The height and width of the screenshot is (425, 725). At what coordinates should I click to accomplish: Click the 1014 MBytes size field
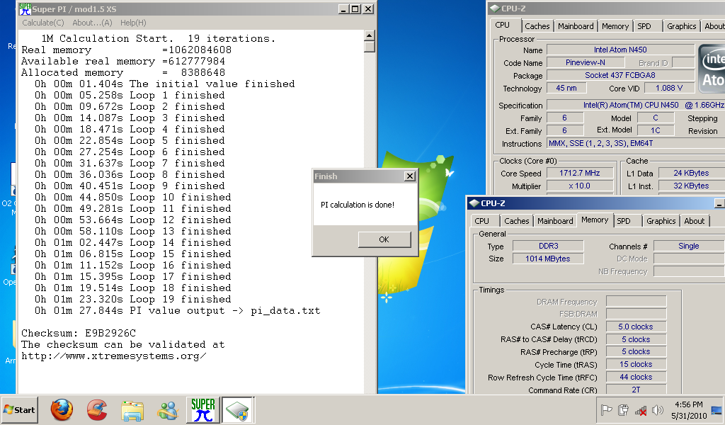[x=549, y=259]
